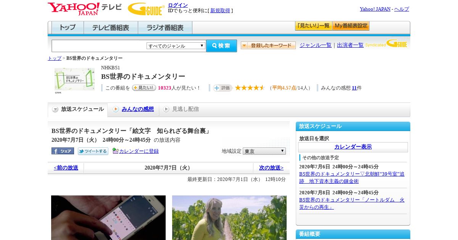Open the Yahoo! JAPAN link
This screenshot has width=458, height=240.
[375, 9]
